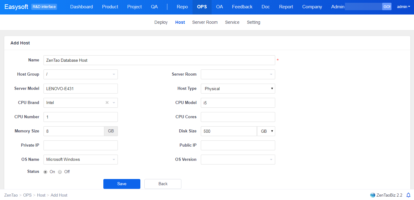Click the OPS breadcrumb link

pos(27,195)
